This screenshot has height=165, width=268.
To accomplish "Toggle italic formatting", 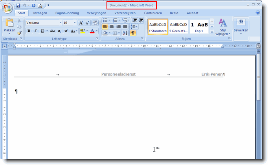I will [35, 31].
